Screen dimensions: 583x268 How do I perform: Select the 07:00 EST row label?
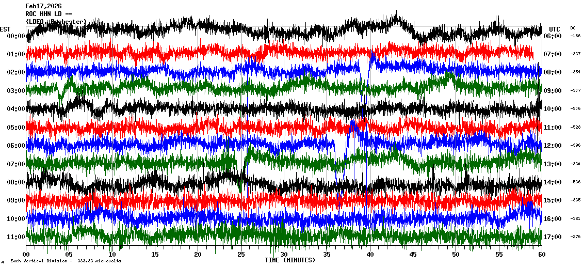coord(16,164)
